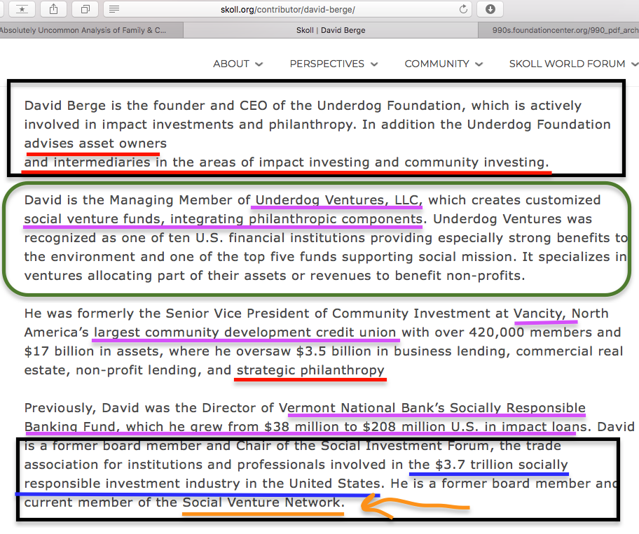Show the tab overview icon
639x534 pixels.
click(85, 8)
